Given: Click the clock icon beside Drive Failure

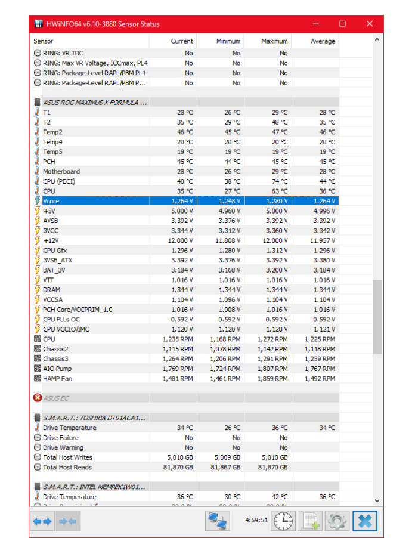Looking at the screenshot, I should [38, 437].
